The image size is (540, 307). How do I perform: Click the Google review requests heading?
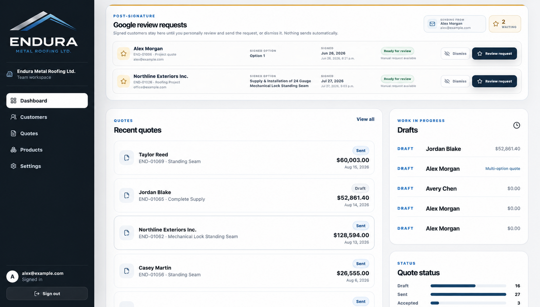tap(150, 25)
